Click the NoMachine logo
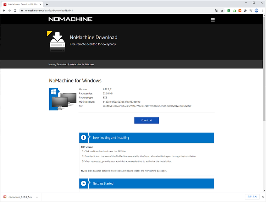The width and height of the screenshot is (266, 202). pyautogui.click(x=70, y=19)
